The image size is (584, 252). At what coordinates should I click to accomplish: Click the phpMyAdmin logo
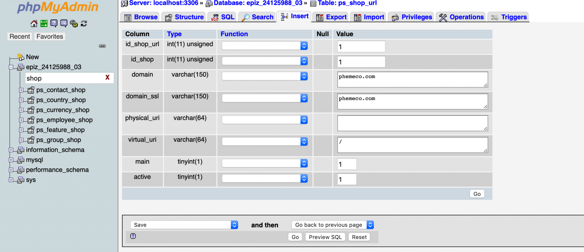pyautogui.click(x=58, y=7)
